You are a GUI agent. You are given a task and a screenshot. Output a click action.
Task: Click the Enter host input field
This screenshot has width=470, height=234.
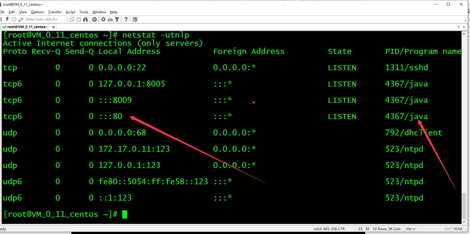pyautogui.click(x=45, y=19)
